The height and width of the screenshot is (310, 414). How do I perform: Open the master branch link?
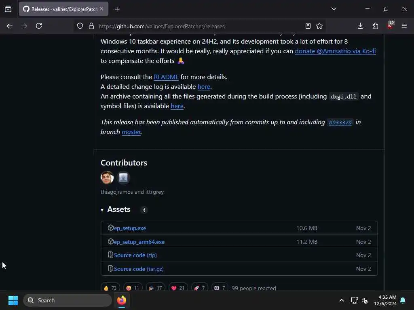[131, 132]
